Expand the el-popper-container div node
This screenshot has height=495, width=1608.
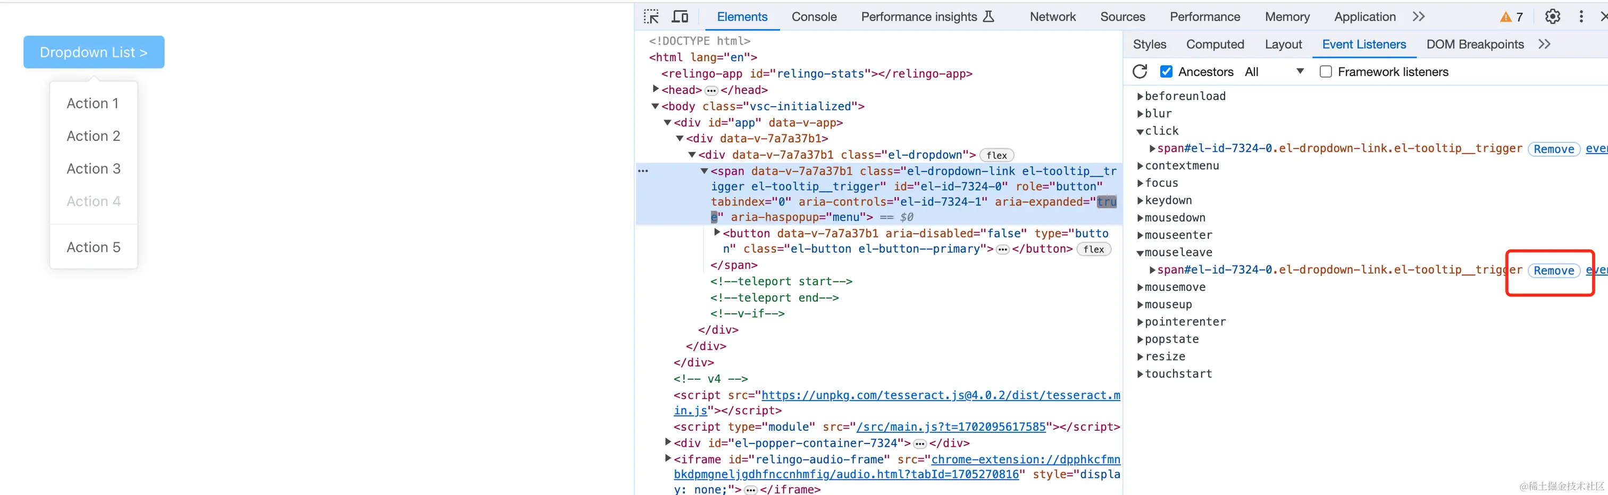[x=668, y=442]
